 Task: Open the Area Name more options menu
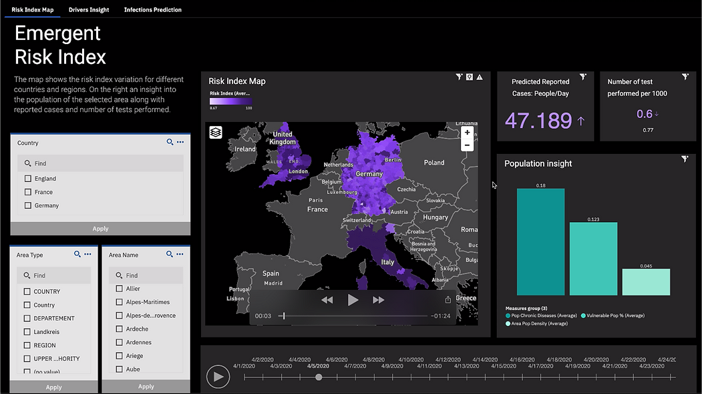click(180, 254)
